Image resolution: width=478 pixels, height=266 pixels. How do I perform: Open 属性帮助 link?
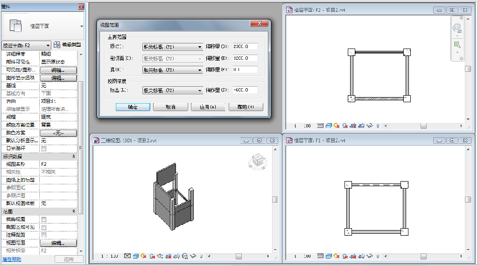pyautogui.click(x=12, y=259)
